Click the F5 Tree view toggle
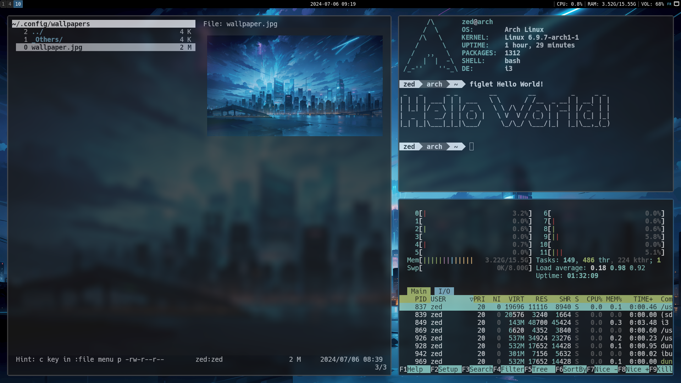The image size is (681, 383). click(x=539, y=369)
